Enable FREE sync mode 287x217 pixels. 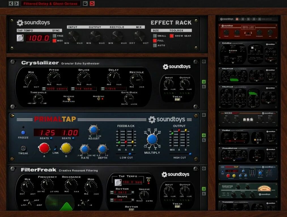54,36
